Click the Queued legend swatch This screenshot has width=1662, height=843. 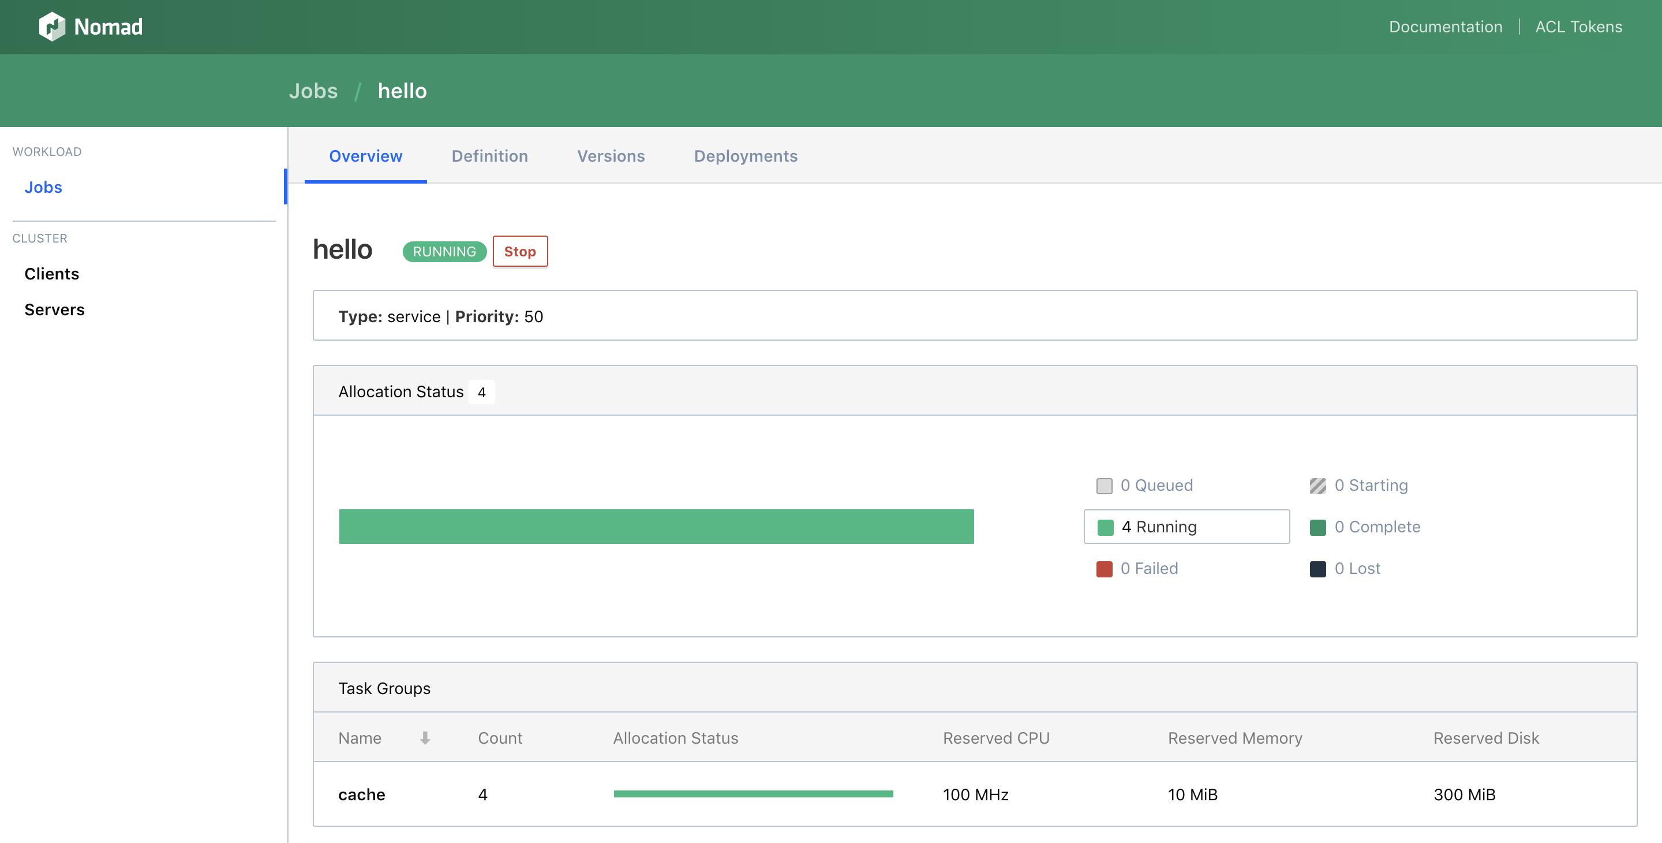click(1104, 486)
